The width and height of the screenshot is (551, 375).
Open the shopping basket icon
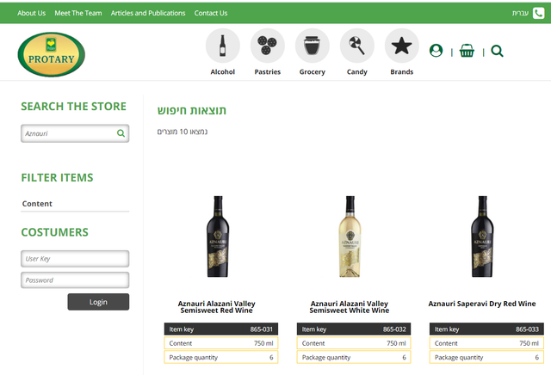coord(467,51)
